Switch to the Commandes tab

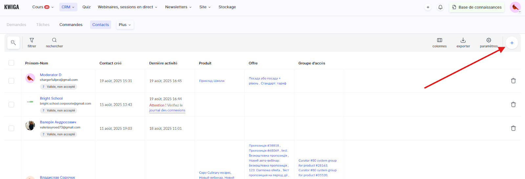(x=71, y=25)
